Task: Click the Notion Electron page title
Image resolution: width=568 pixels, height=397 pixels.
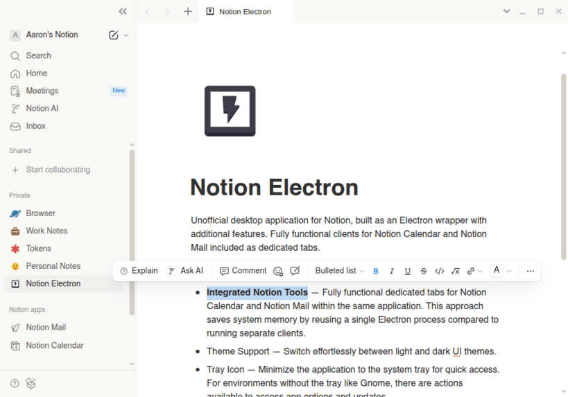Action: point(274,188)
